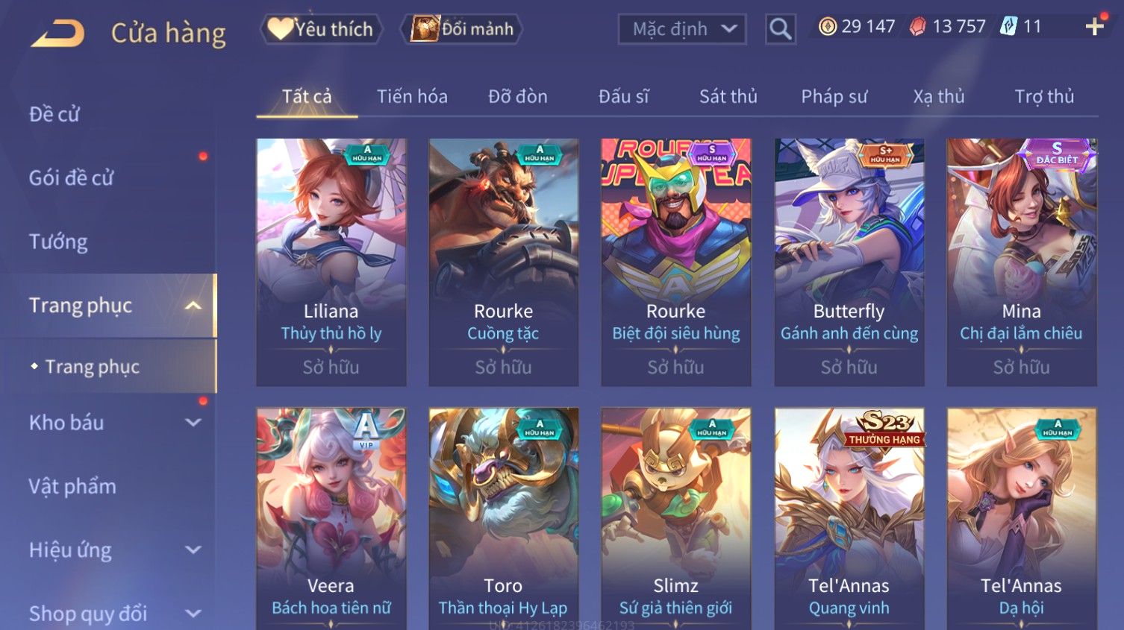Screen dimensions: 1124x630
Task: Tap the plus icon to add currency
Action: point(1095,27)
